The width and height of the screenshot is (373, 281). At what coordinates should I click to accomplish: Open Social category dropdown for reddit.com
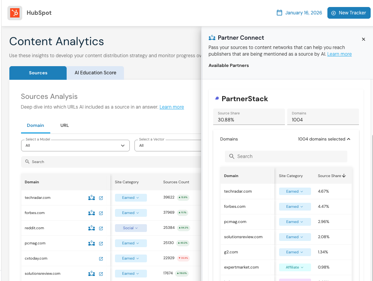click(131, 228)
